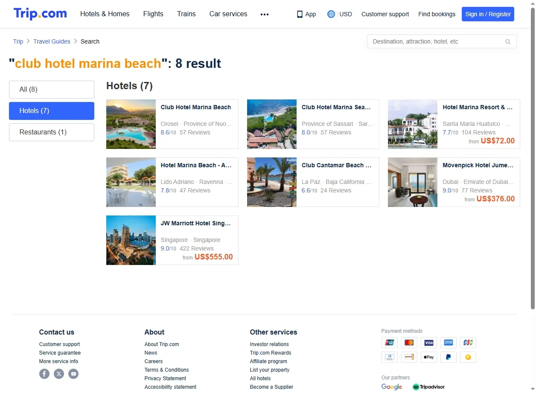Screen dimensions: 536x393
Task: Open the X (Twitter) social icon
Action: click(x=59, y=374)
